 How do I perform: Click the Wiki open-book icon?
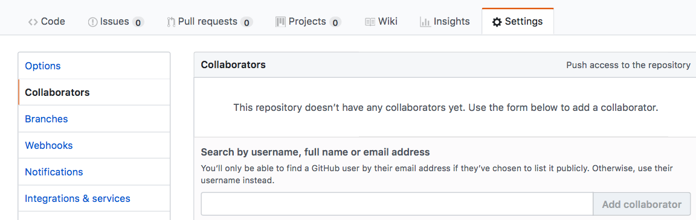point(370,22)
